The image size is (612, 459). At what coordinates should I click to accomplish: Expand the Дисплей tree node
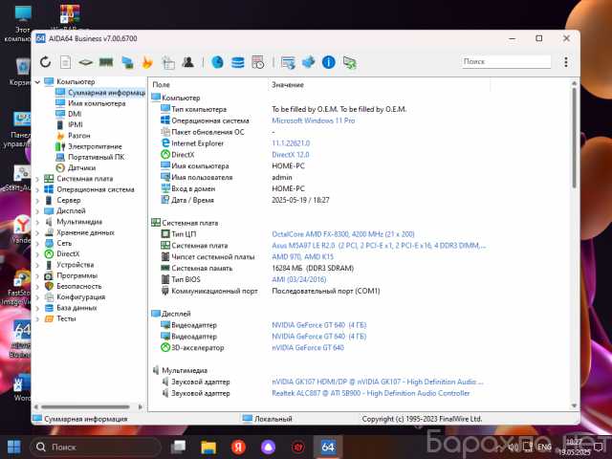click(x=38, y=211)
